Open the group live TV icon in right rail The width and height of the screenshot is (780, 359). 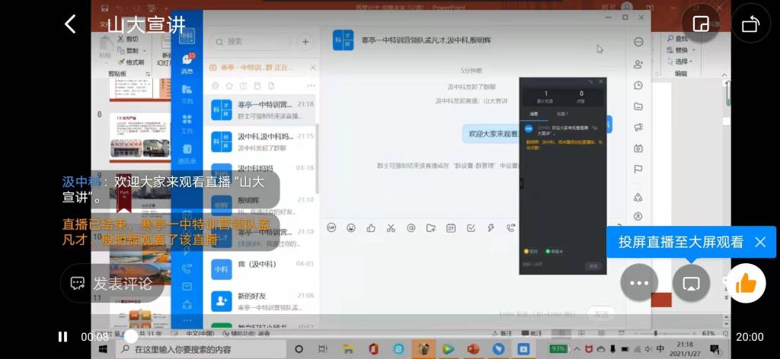coord(639,148)
